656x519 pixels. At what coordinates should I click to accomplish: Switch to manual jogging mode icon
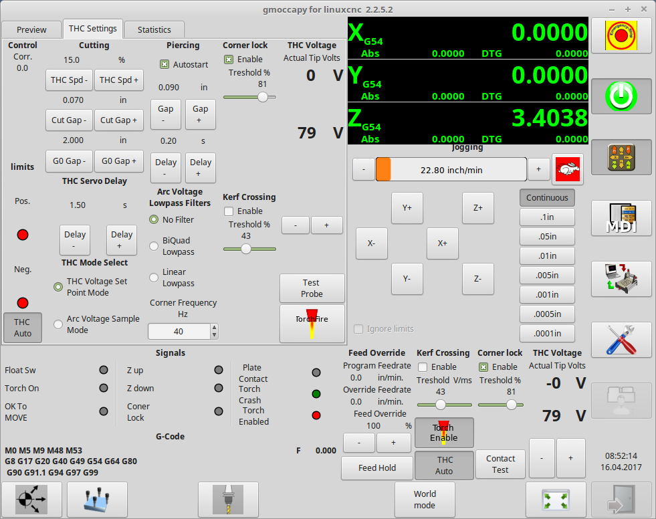(x=621, y=157)
